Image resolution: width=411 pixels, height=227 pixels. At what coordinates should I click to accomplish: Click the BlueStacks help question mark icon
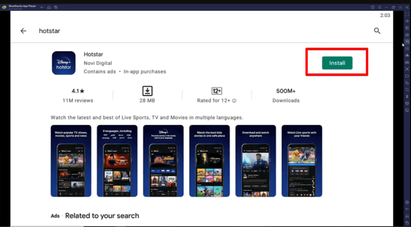372,7
